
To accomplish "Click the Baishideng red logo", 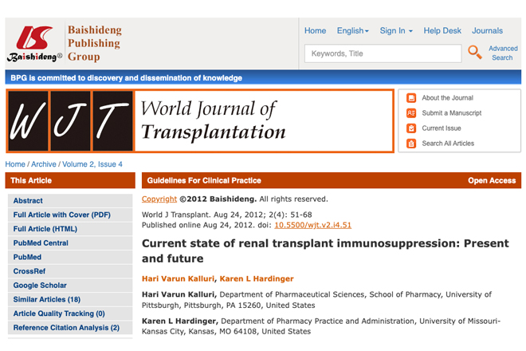I will 34,44.
